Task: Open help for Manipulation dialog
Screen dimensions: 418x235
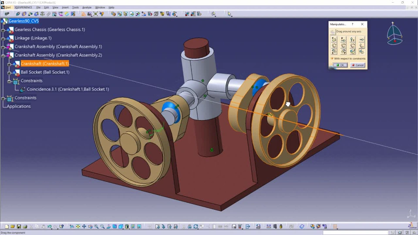Action: click(352, 24)
